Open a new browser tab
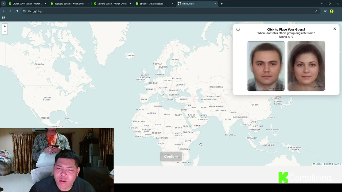Screen dimensions: 342x192 point(221,4)
